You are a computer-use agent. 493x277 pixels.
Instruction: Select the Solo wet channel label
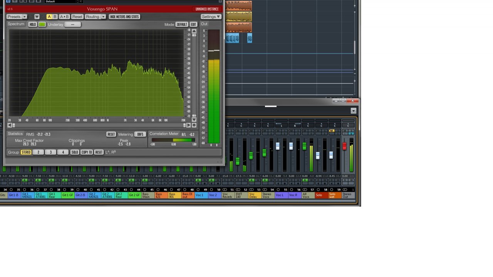tap(335, 195)
